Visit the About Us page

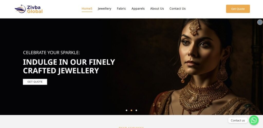(157, 8)
